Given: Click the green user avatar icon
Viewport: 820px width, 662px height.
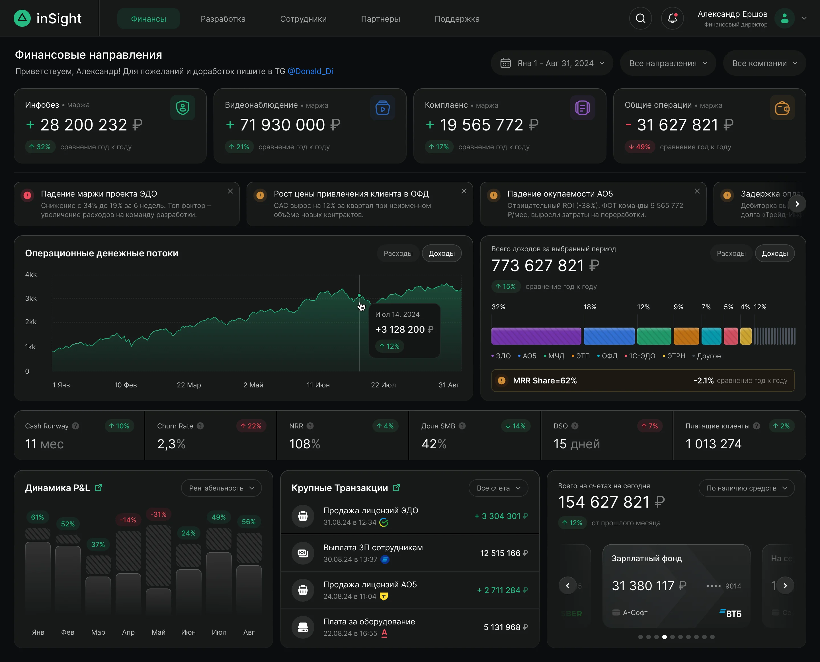Looking at the screenshot, I should pos(784,18).
